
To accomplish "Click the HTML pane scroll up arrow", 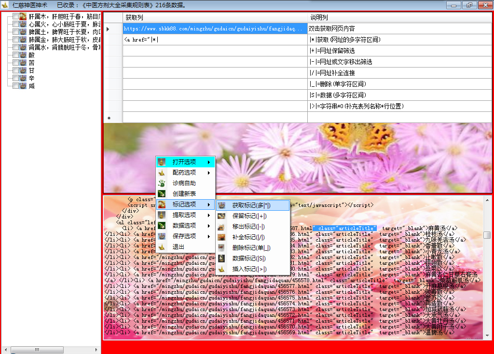I will (487, 200).
